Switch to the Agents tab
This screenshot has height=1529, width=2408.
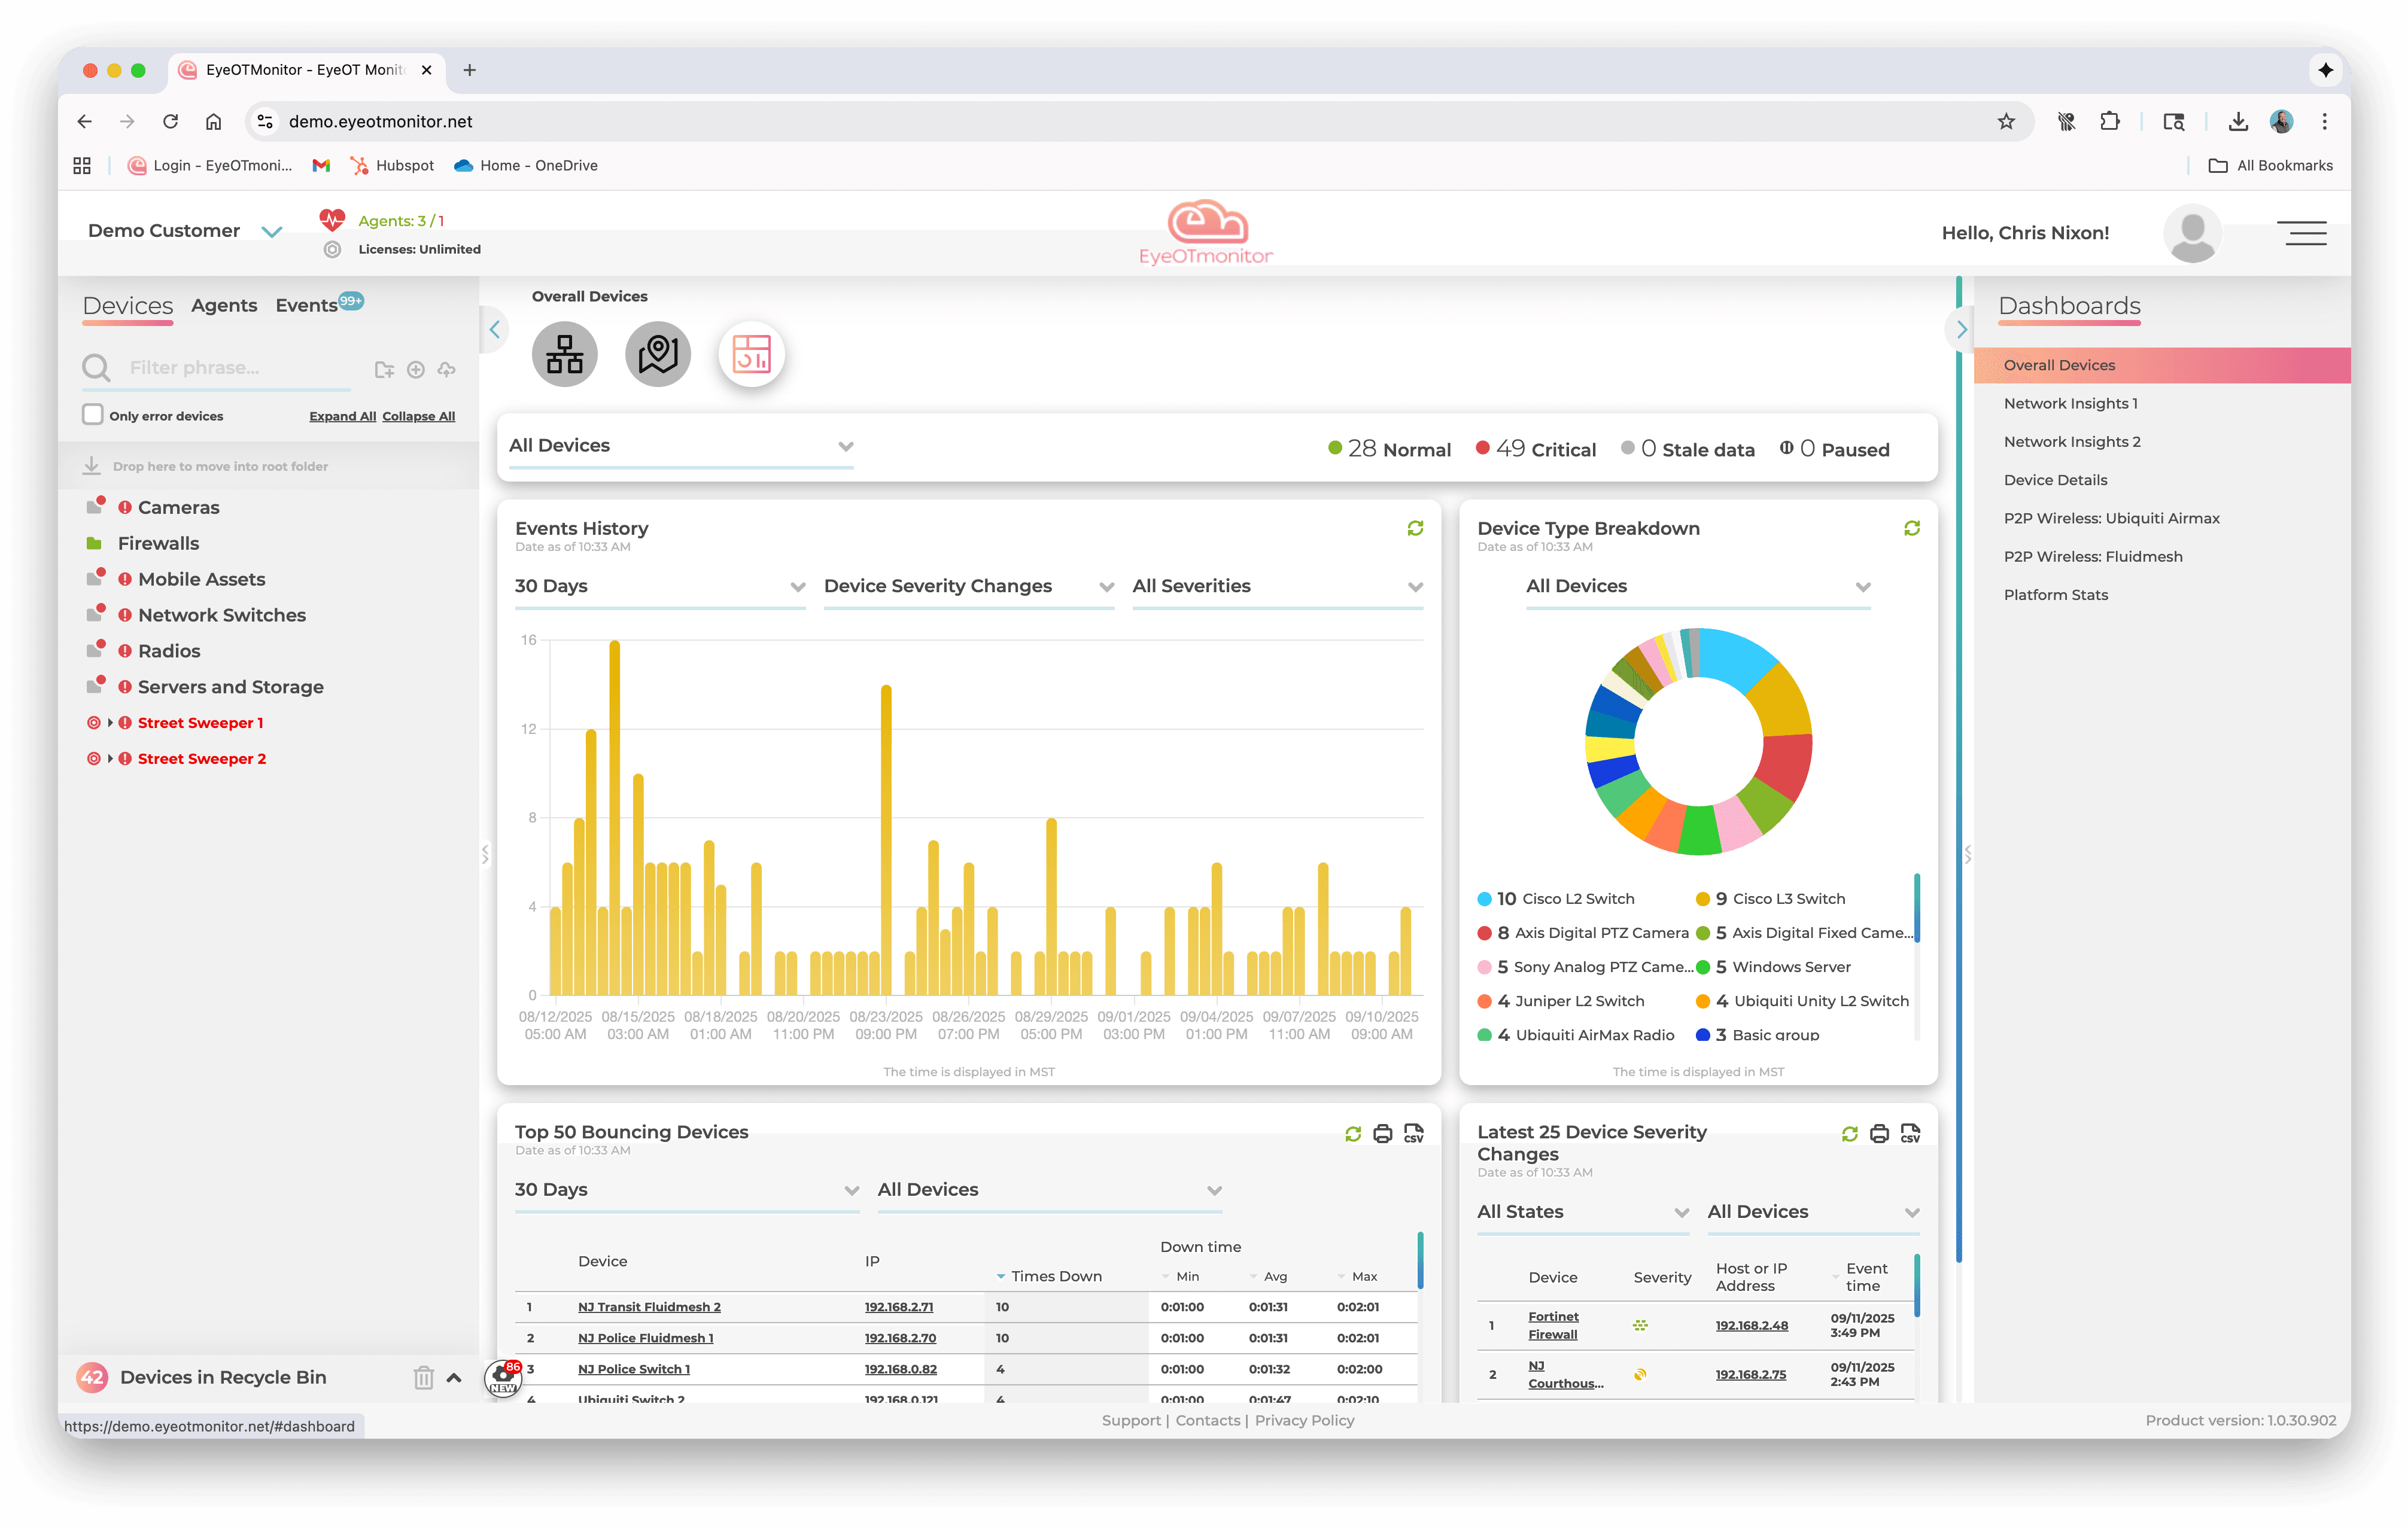click(224, 306)
